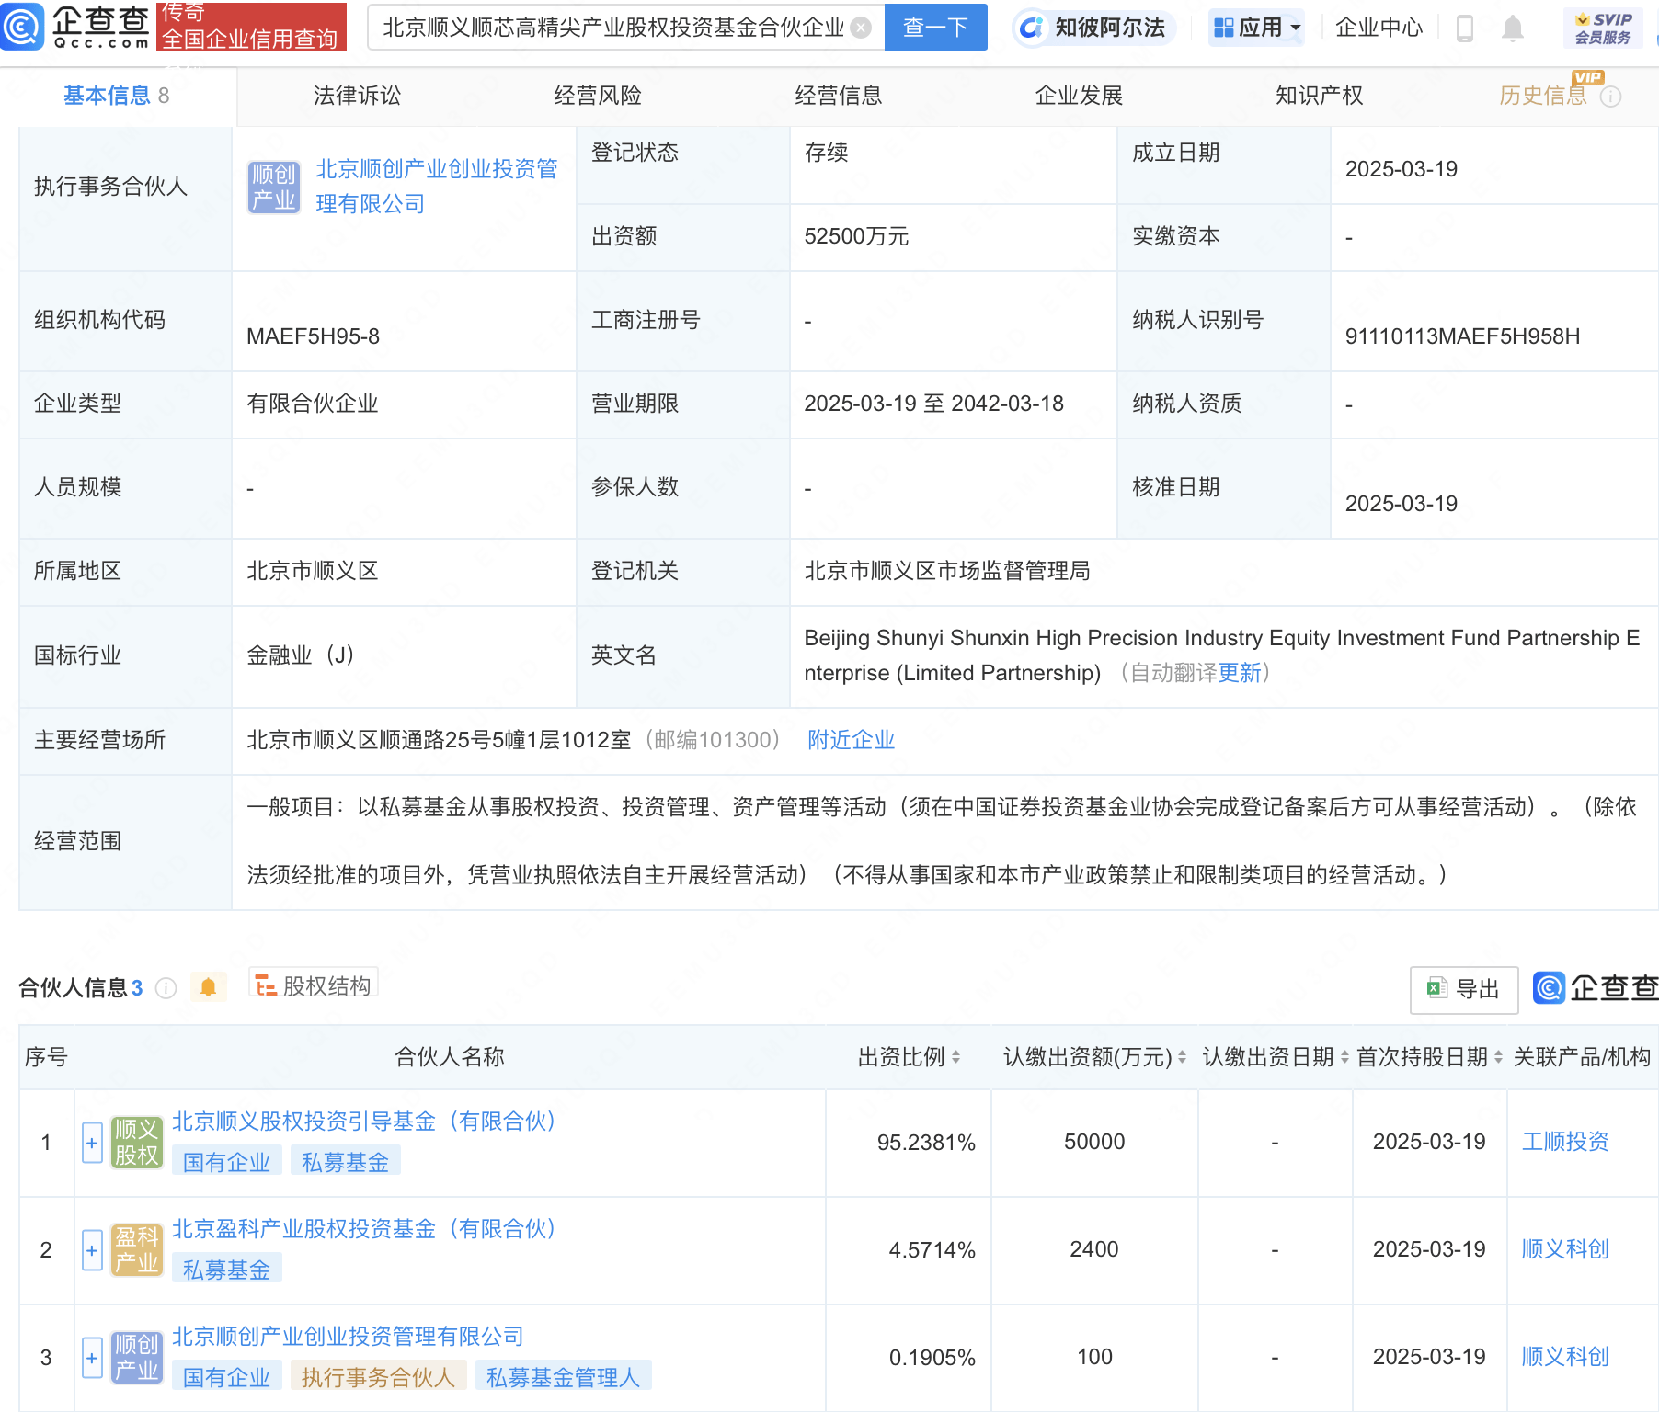Click the 52500万元 capital value
The image size is (1659, 1412).
click(856, 236)
